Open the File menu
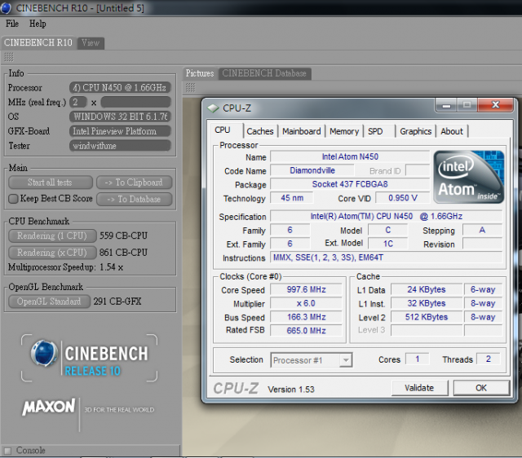Image resolution: width=522 pixels, height=458 pixels. click(x=12, y=24)
